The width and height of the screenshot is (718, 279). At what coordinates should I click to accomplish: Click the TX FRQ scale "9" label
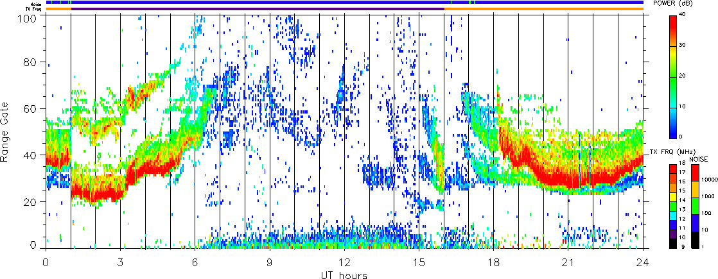click(683, 248)
